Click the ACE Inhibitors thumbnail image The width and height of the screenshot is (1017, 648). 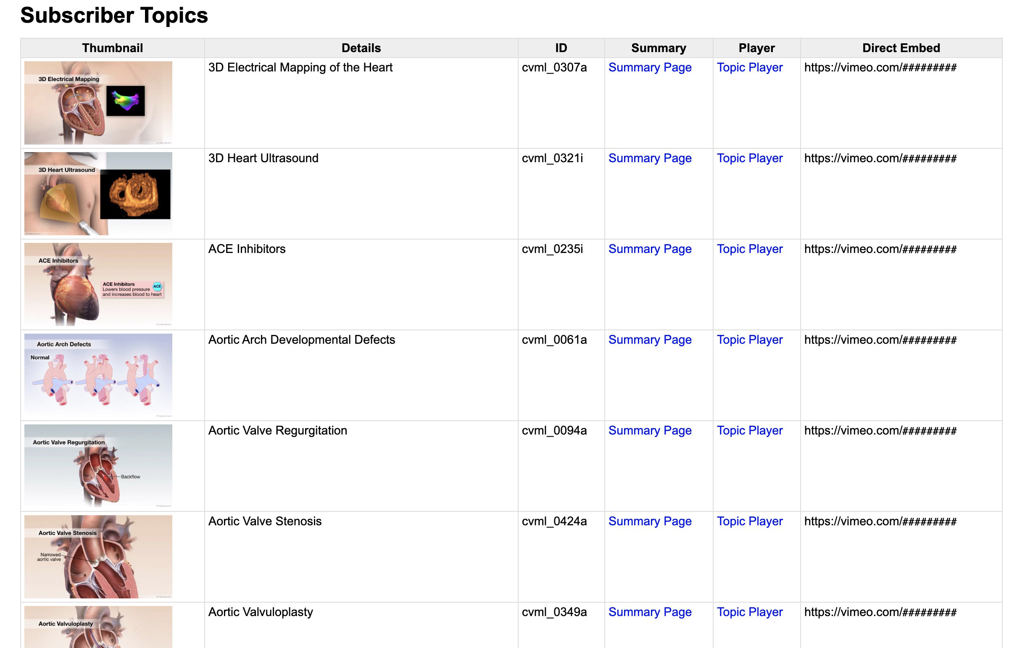click(x=98, y=284)
